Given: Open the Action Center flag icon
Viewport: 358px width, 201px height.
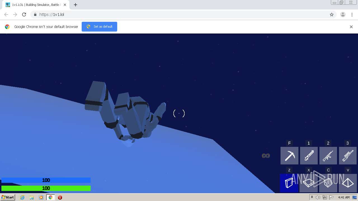Looking at the screenshot, I should [x=331, y=197].
